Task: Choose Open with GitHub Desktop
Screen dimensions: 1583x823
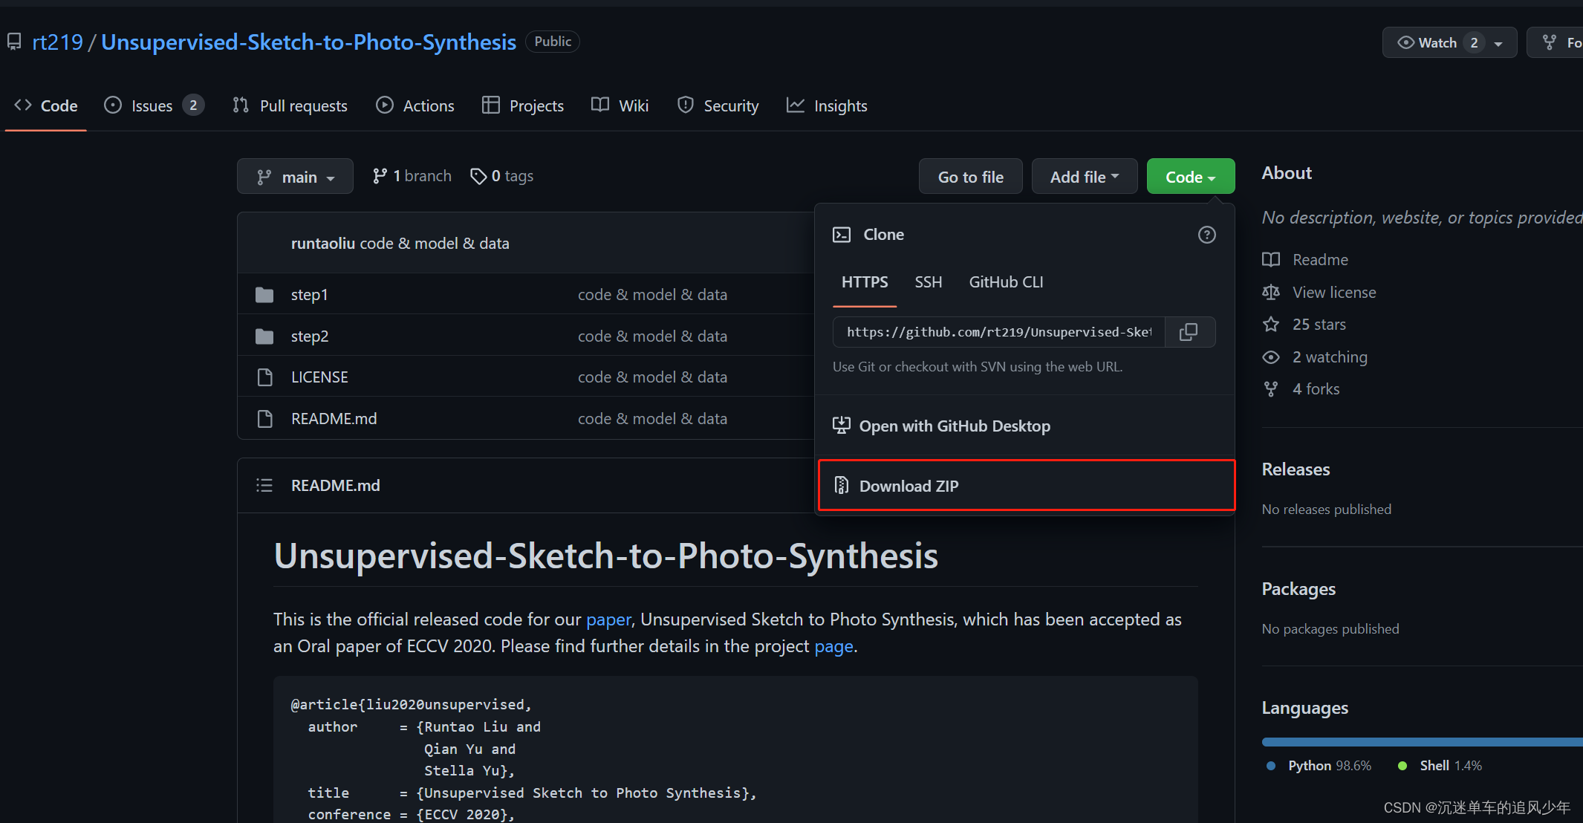Action: (954, 426)
